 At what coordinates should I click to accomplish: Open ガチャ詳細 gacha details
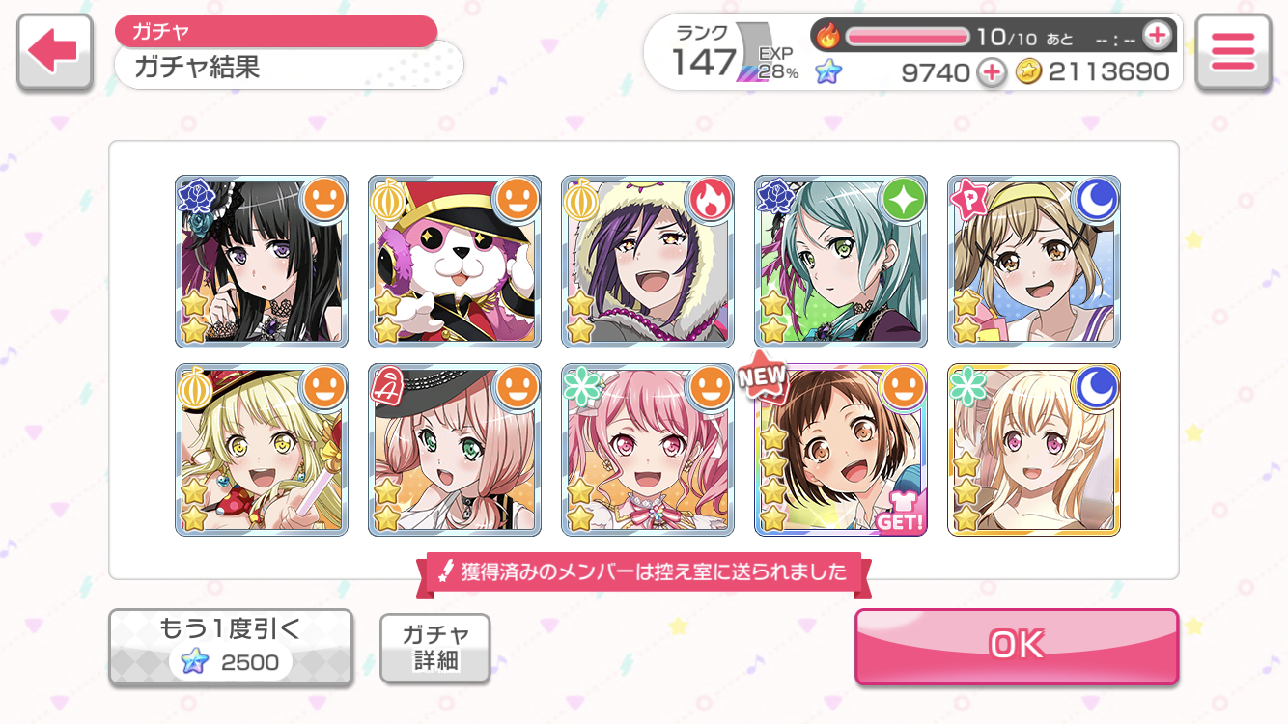point(435,648)
